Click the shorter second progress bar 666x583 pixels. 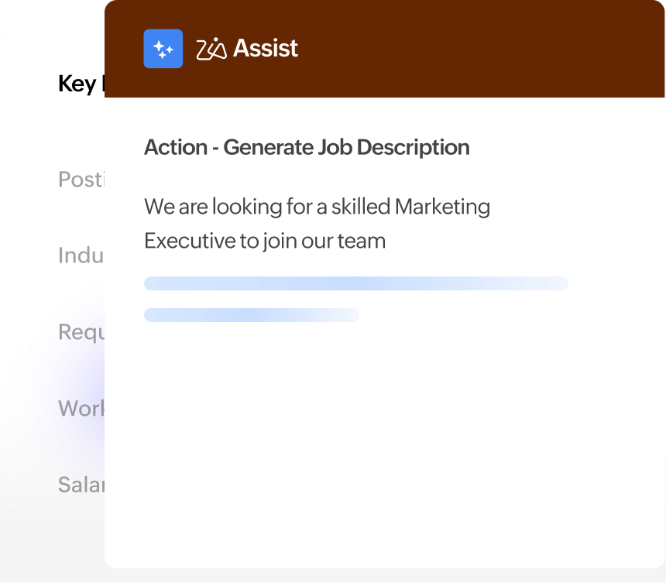tap(252, 315)
